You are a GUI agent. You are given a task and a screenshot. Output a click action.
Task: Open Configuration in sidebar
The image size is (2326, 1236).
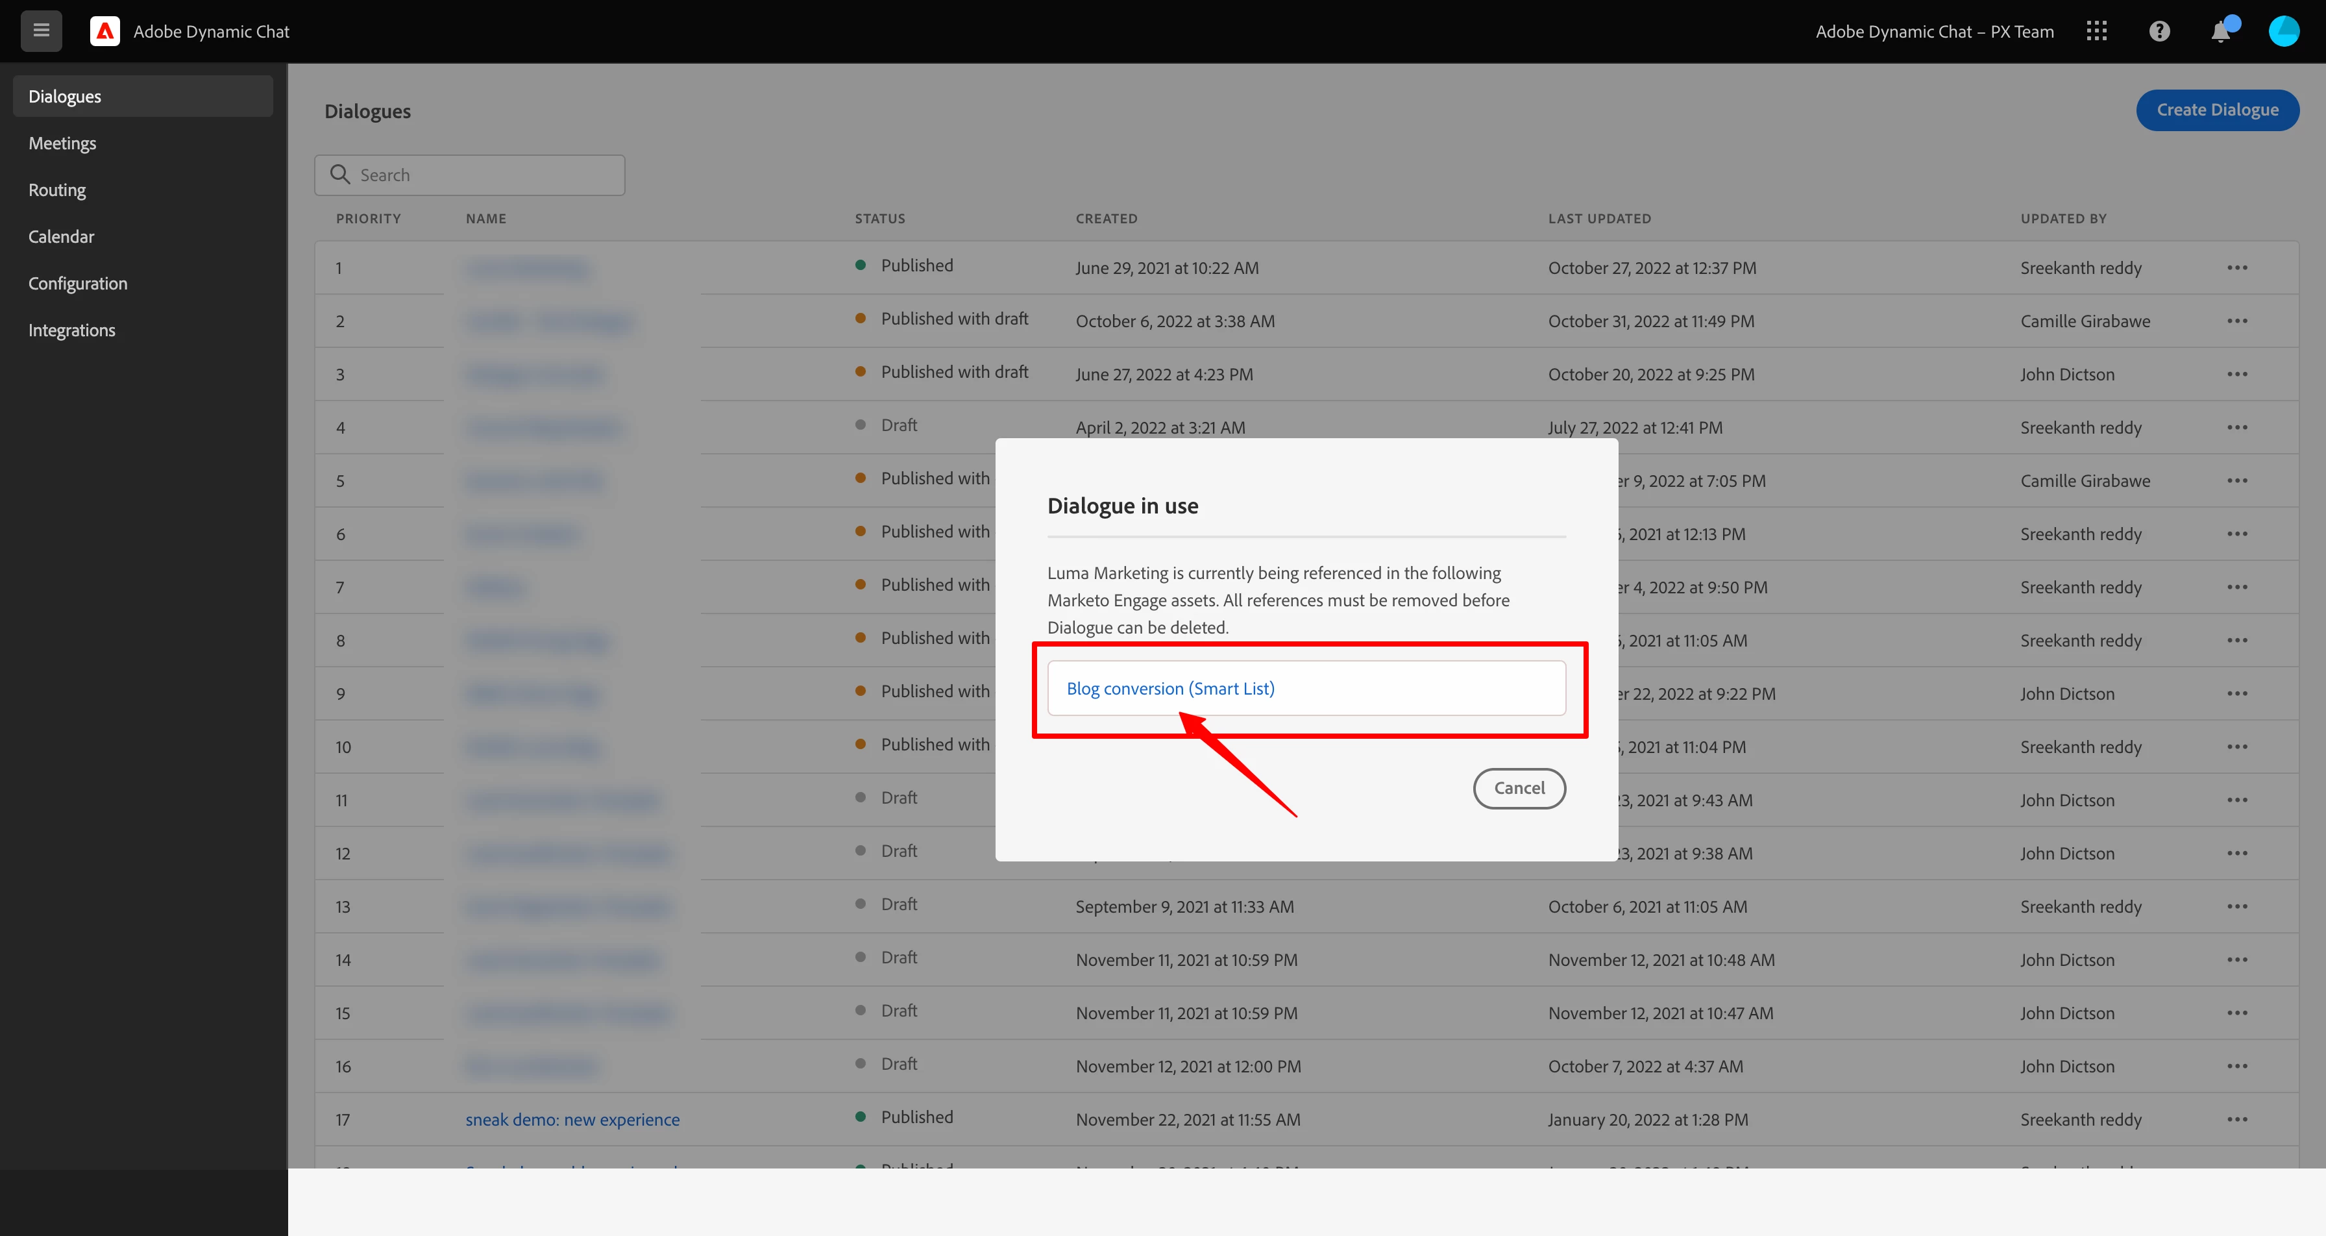[x=78, y=283]
